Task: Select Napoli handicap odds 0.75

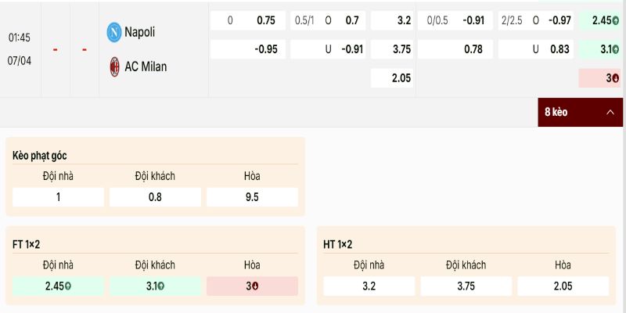Action: tap(265, 20)
